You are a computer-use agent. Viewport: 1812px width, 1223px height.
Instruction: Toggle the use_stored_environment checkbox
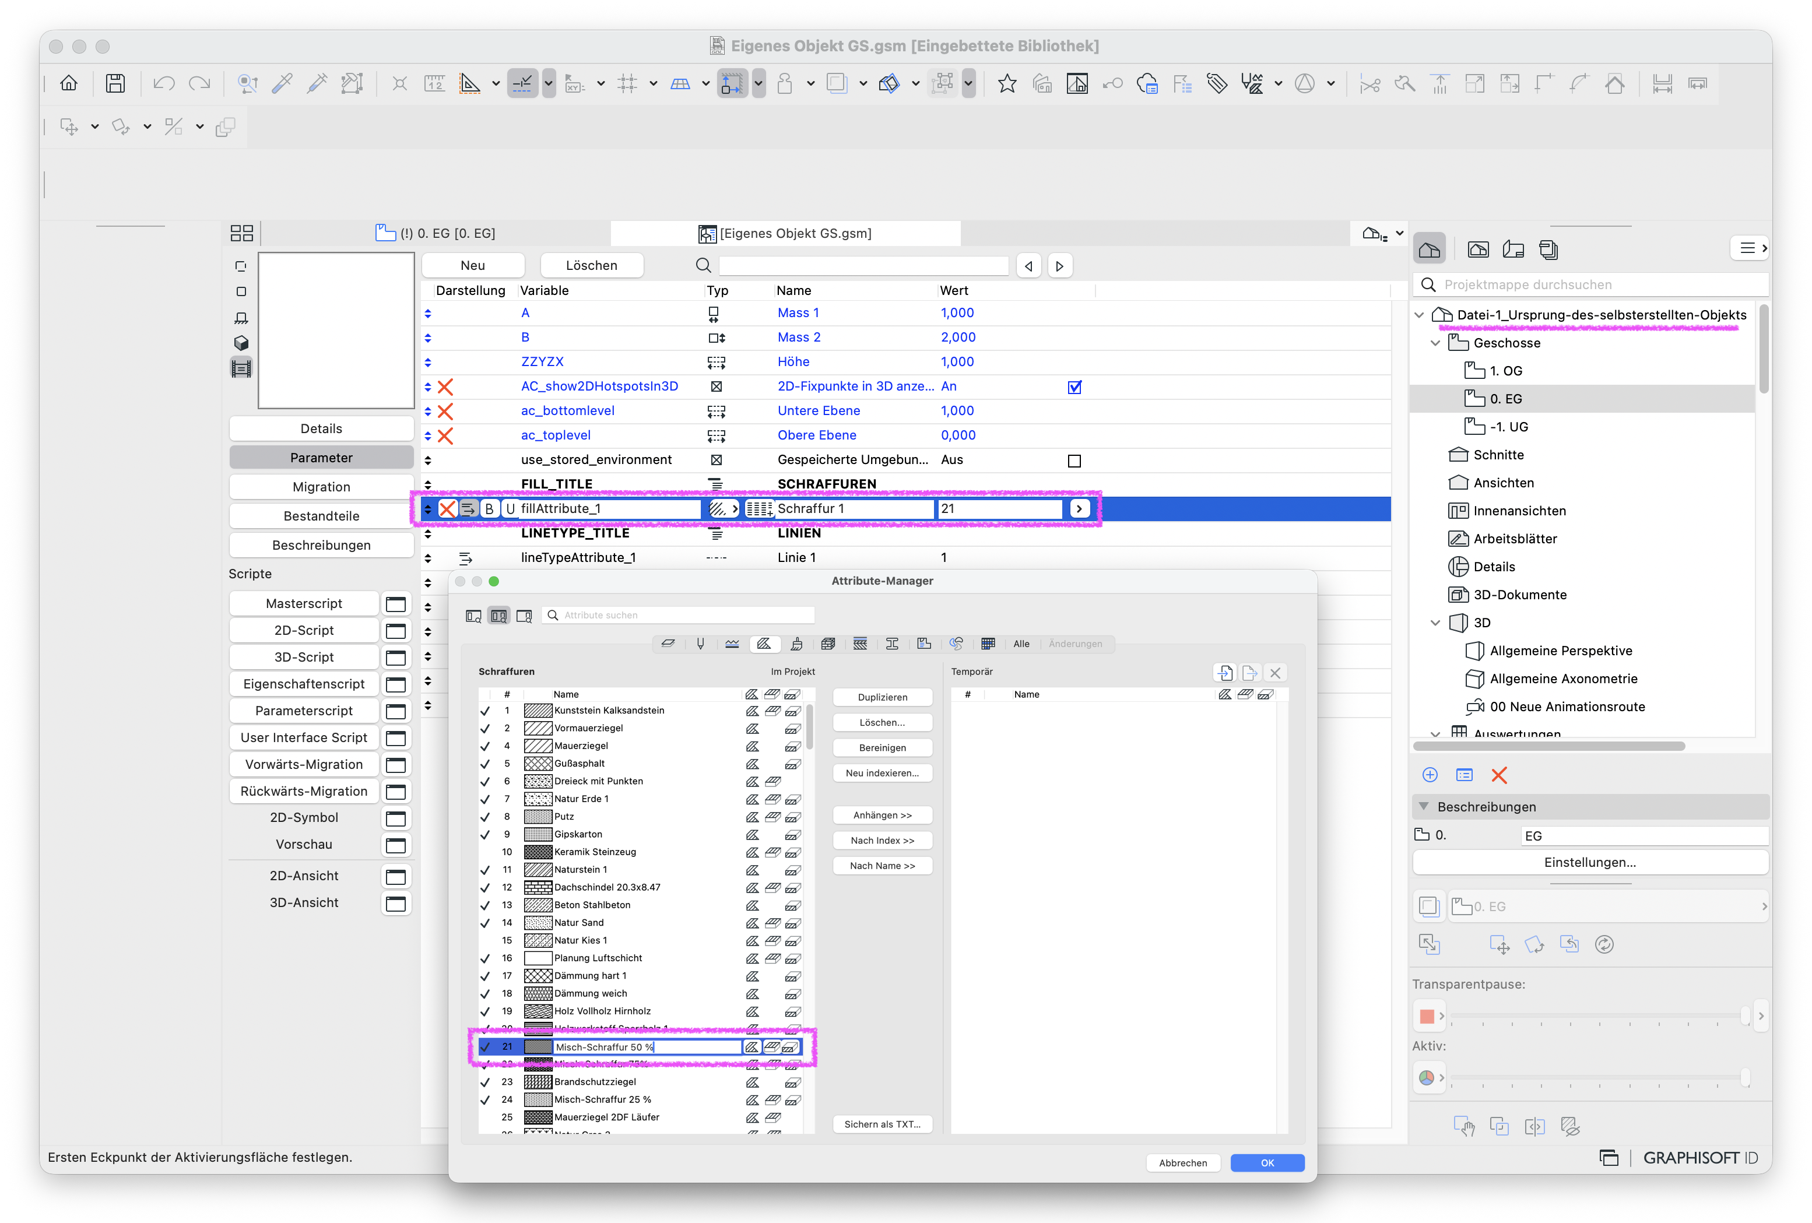tap(1074, 461)
